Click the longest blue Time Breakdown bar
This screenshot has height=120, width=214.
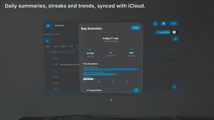click(109, 69)
